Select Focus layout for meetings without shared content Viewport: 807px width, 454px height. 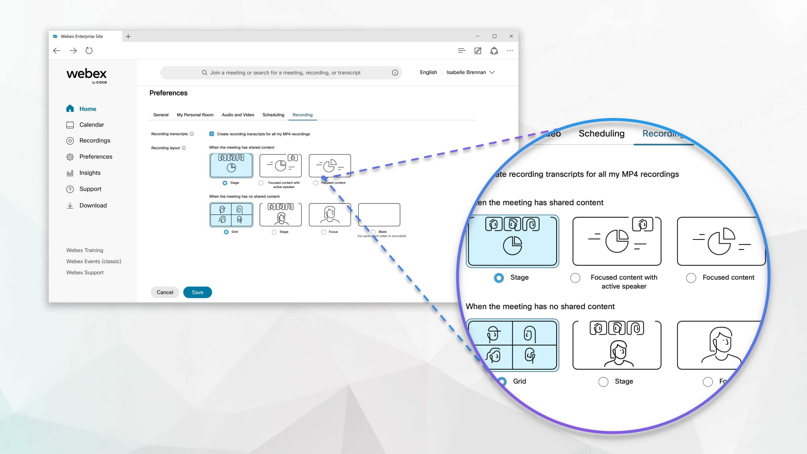pos(324,232)
